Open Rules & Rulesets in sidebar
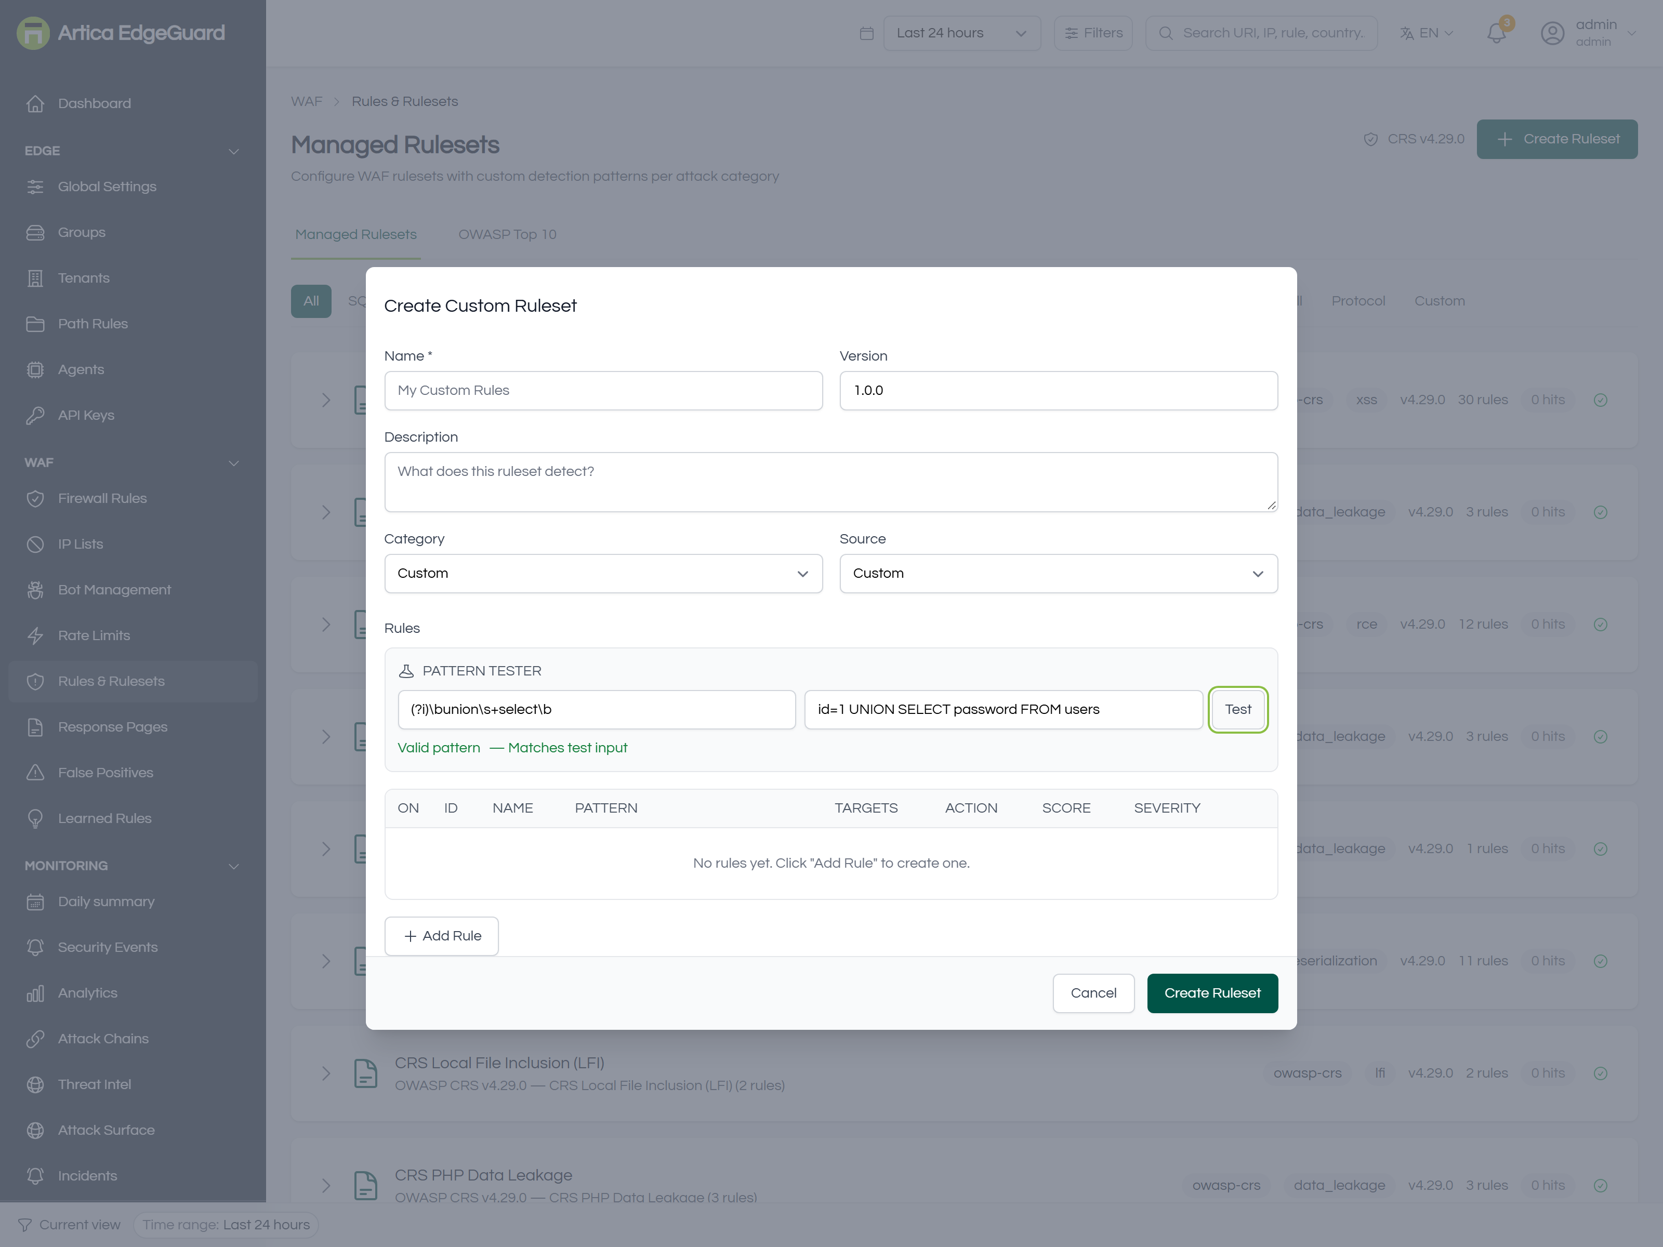This screenshot has width=1663, height=1247. point(133,682)
